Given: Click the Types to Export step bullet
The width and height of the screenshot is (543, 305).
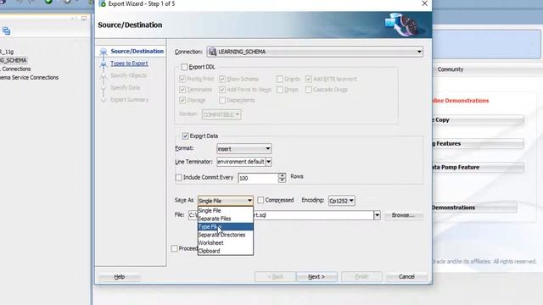Looking at the screenshot, I should [104, 64].
